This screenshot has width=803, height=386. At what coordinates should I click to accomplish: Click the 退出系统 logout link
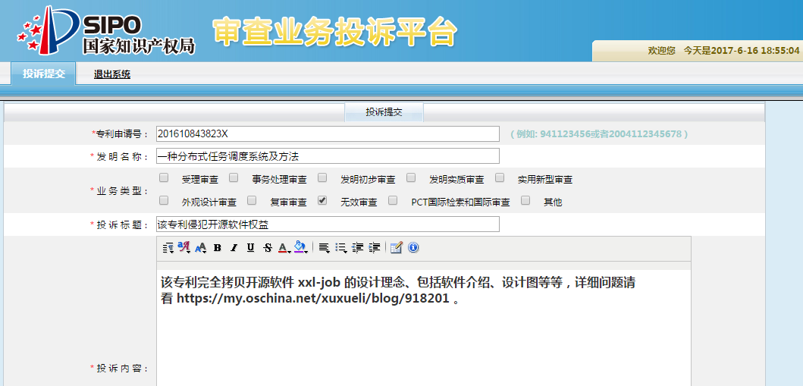click(x=112, y=74)
